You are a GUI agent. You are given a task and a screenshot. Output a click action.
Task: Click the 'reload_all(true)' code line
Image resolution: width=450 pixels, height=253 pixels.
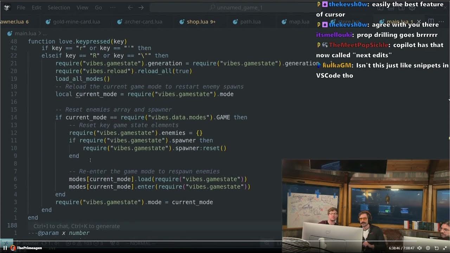tap(124, 71)
